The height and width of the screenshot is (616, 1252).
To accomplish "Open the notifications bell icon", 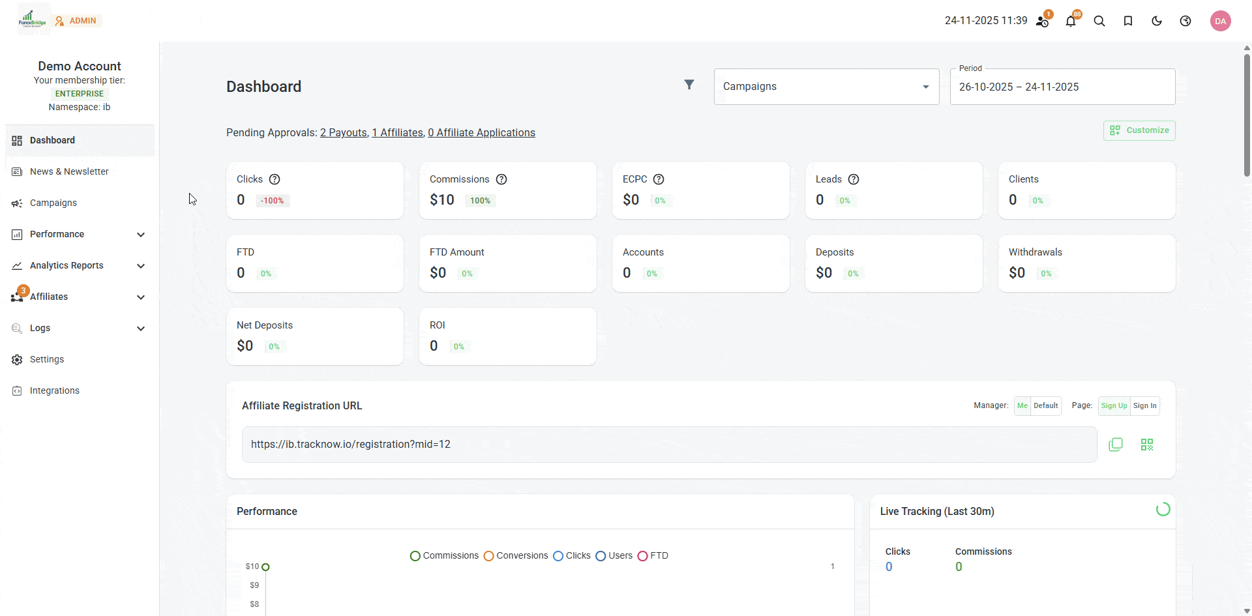I will click(1070, 22).
